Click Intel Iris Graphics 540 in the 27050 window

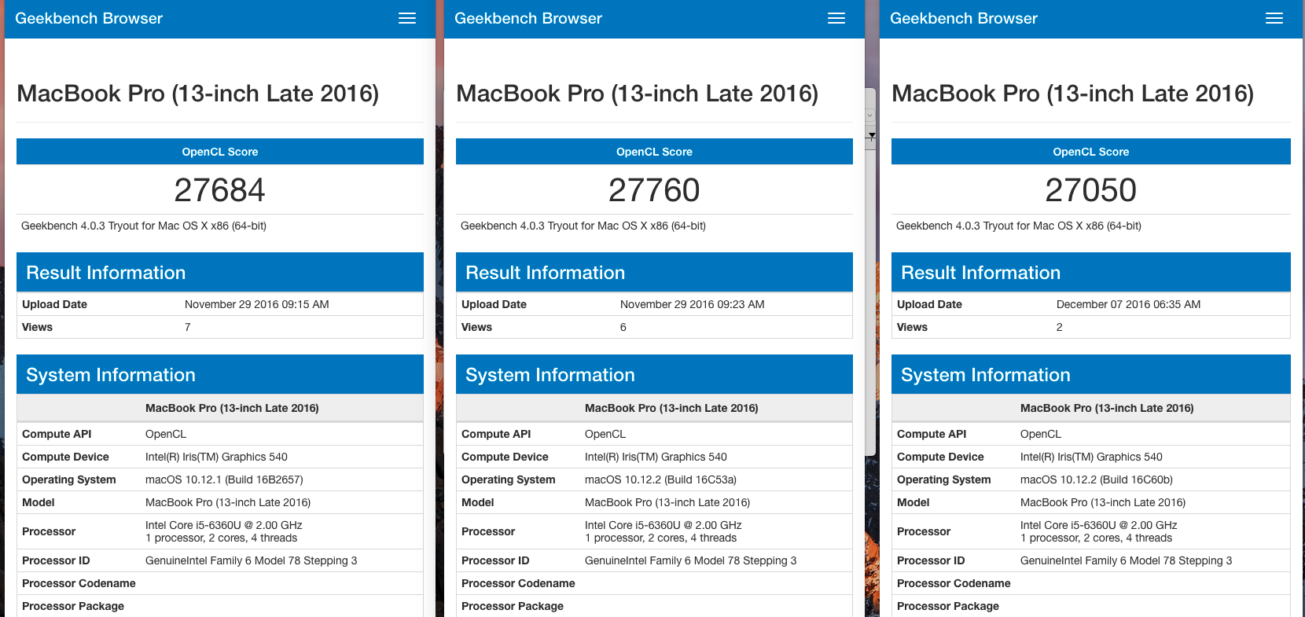1091,457
